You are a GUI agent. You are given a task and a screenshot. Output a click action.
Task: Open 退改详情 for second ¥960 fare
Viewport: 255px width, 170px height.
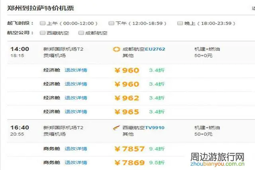(x=76, y=84)
